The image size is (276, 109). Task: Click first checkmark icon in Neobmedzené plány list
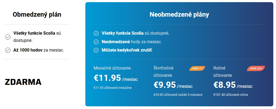[x=96, y=33]
